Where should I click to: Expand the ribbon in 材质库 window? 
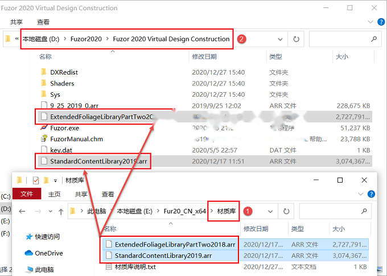361,194
